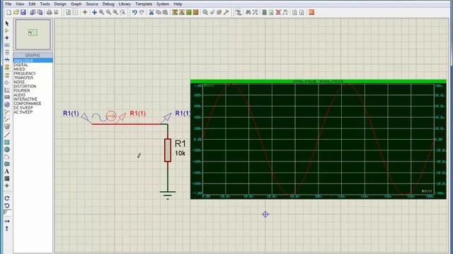Click the Y-Mirror vertical flip icon
The width and height of the screenshot is (453, 254).
[7, 229]
